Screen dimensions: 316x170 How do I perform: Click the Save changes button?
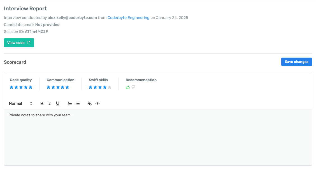(296, 62)
